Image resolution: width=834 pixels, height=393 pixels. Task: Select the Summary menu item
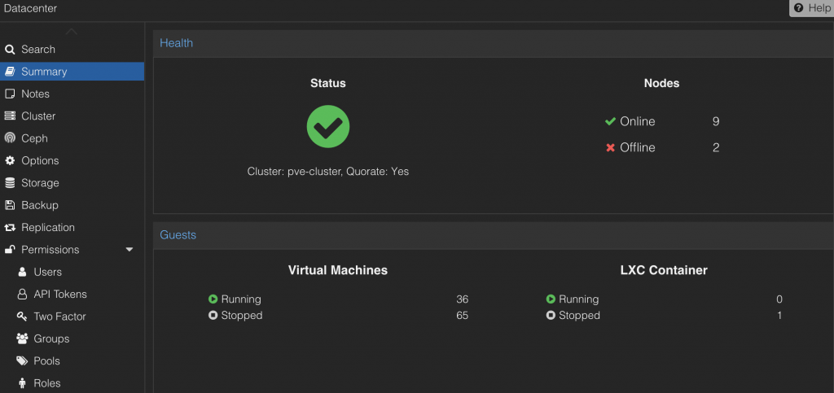click(x=72, y=72)
